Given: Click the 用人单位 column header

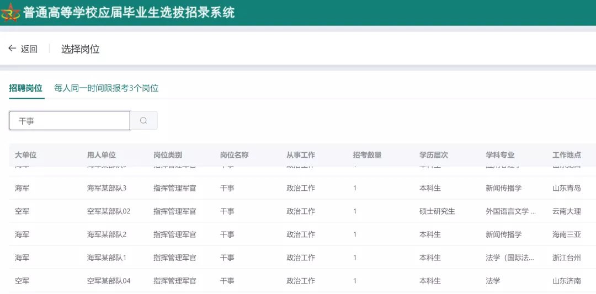Looking at the screenshot, I should pos(102,155).
